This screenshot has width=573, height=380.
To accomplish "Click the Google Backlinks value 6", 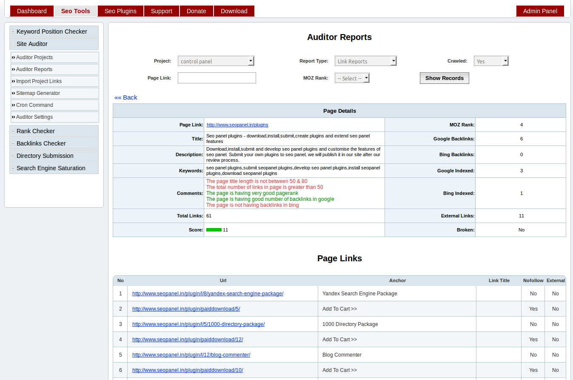I will click(522, 139).
